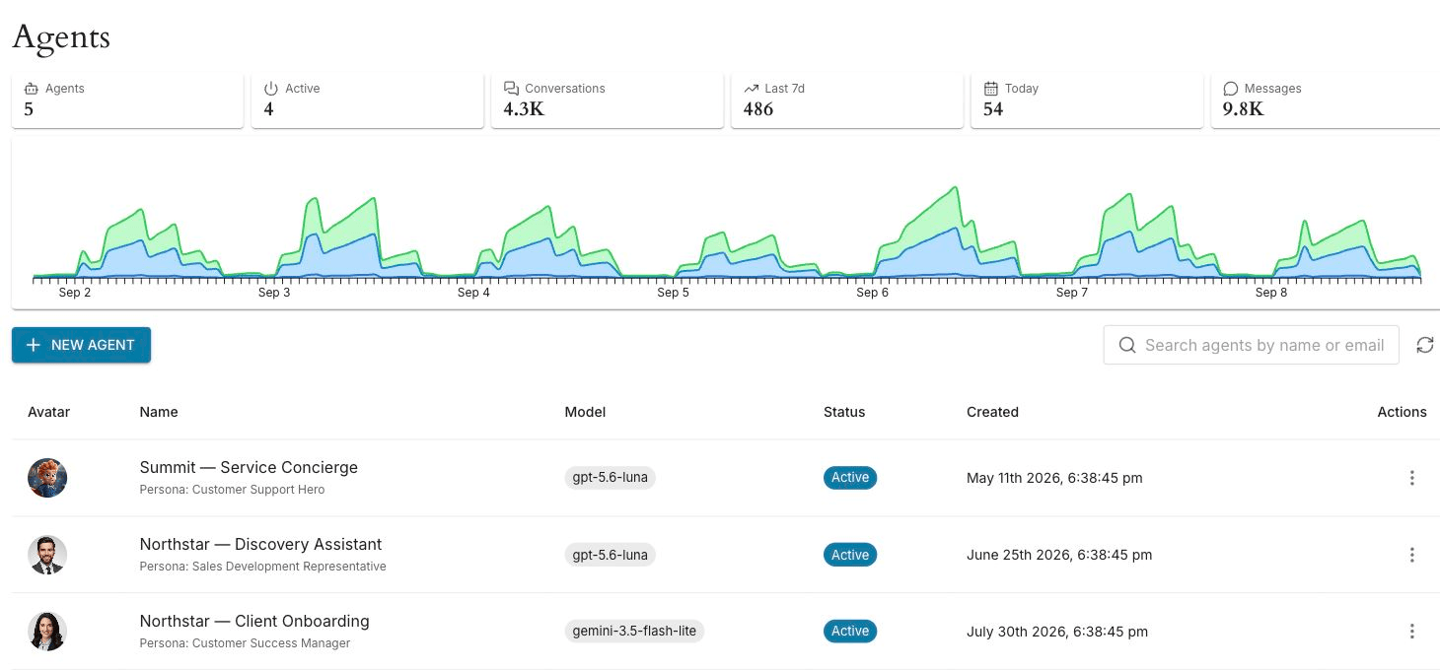Open actions menu for Summit — Service Concierge

pos(1411,478)
